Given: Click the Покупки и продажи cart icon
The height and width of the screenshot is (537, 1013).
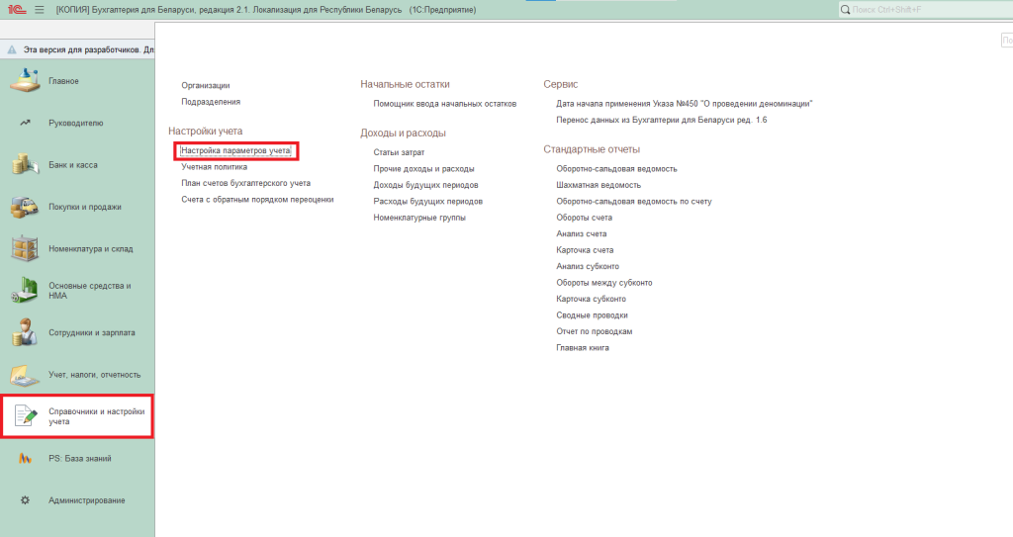Looking at the screenshot, I should (x=25, y=207).
